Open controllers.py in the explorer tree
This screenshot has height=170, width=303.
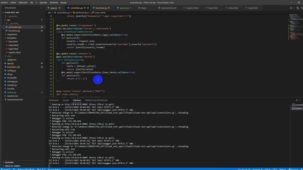(x=15, y=27)
